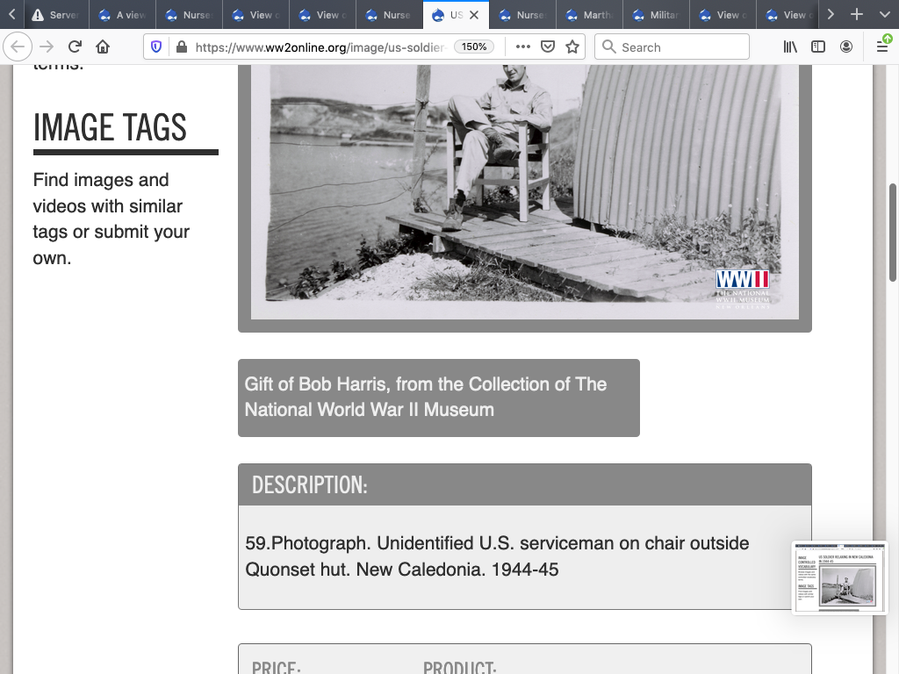Open the screenshot preview thumbnail
This screenshot has width=899, height=674.
[x=840, y=577]
